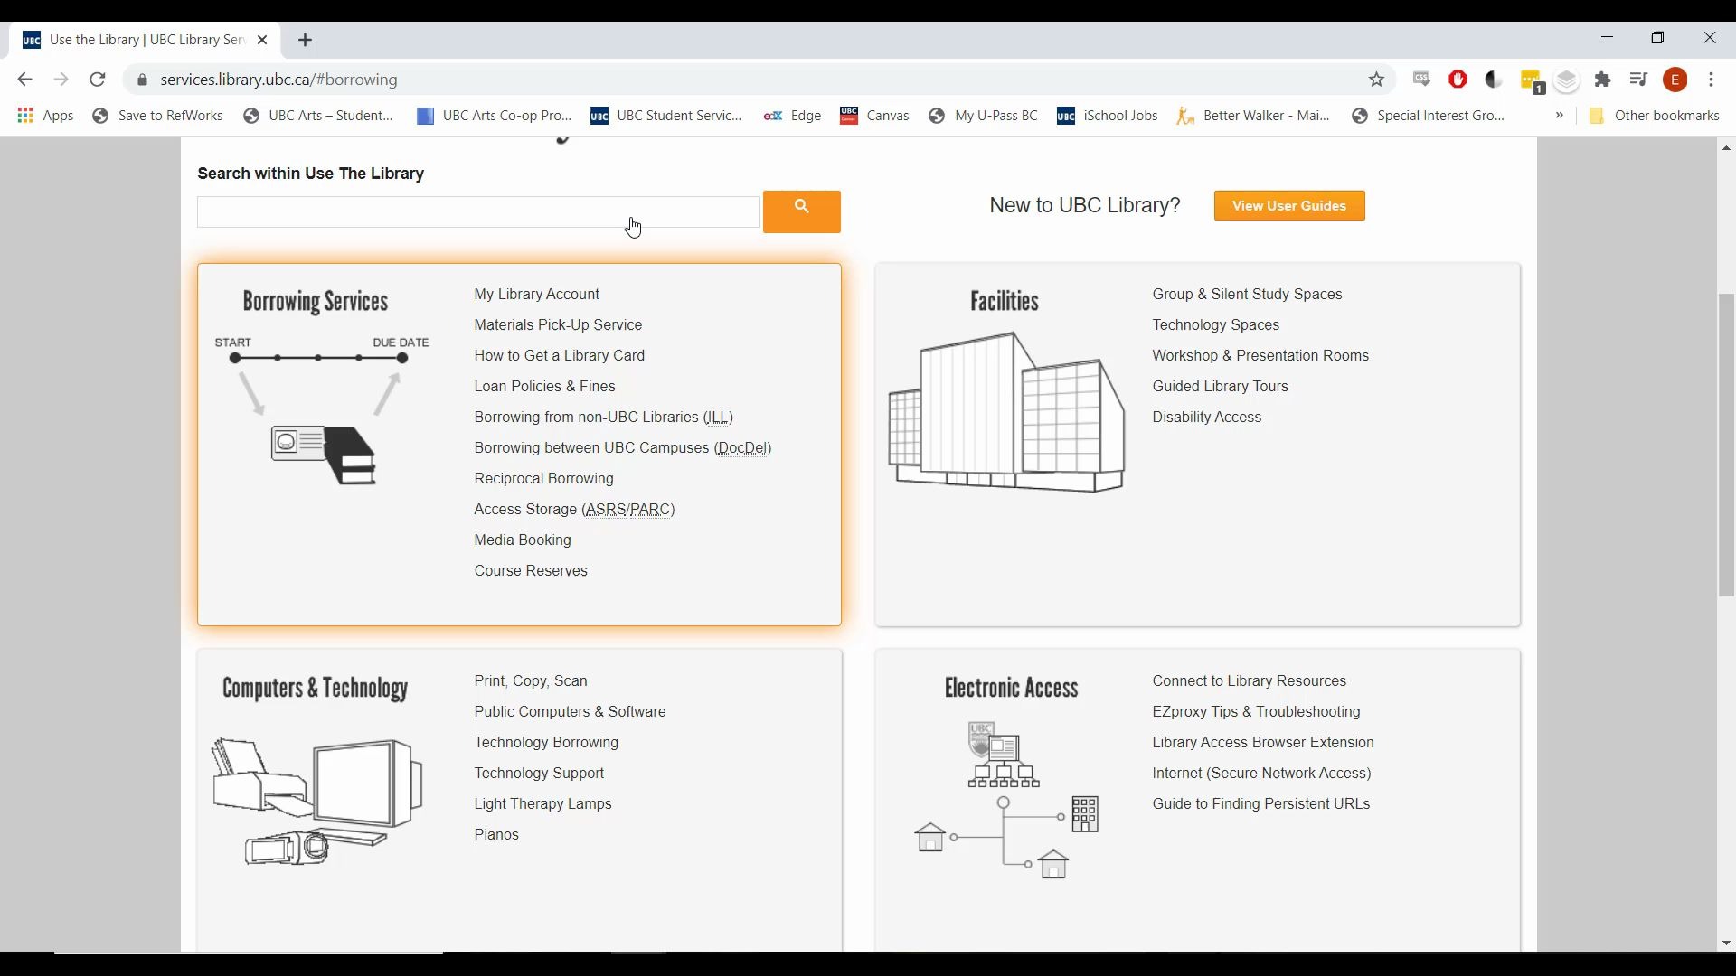Click the View User Guides button

[1289, 206]
